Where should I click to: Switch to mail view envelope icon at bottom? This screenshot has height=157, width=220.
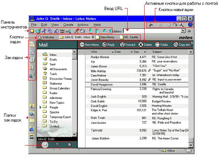pos(45,144)
